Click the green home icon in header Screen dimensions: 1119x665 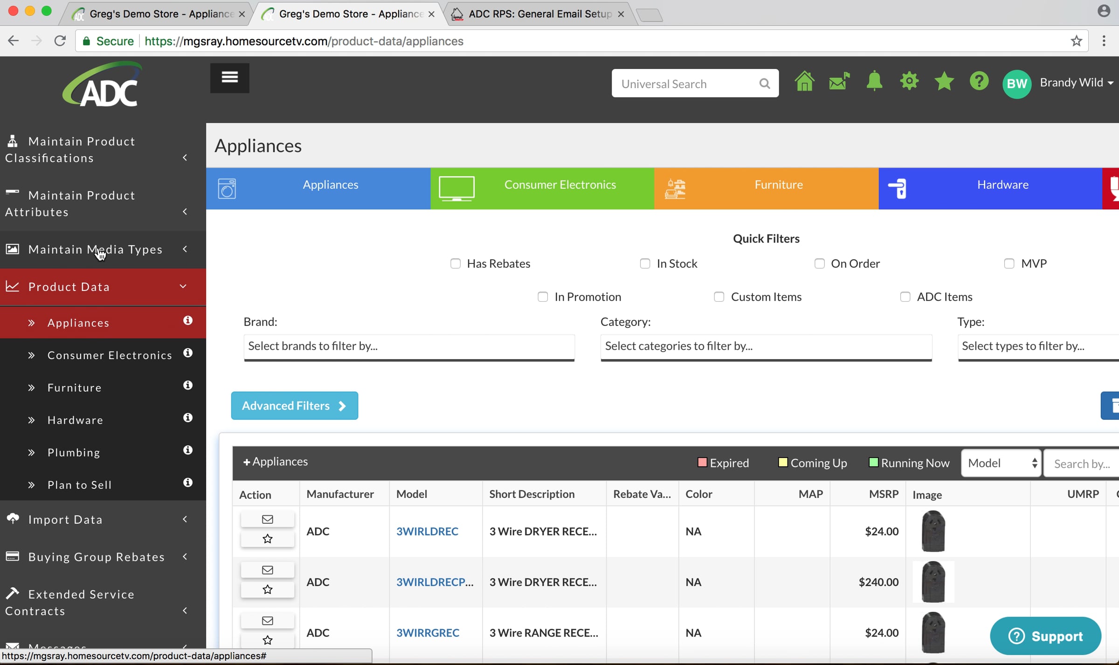[x=804, y=82]
